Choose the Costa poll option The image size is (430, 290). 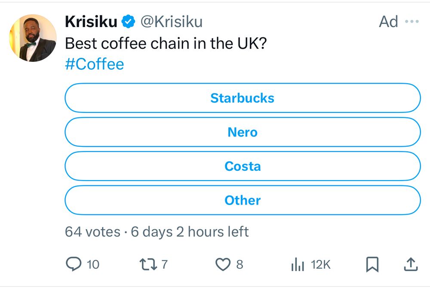coord(243,166)
